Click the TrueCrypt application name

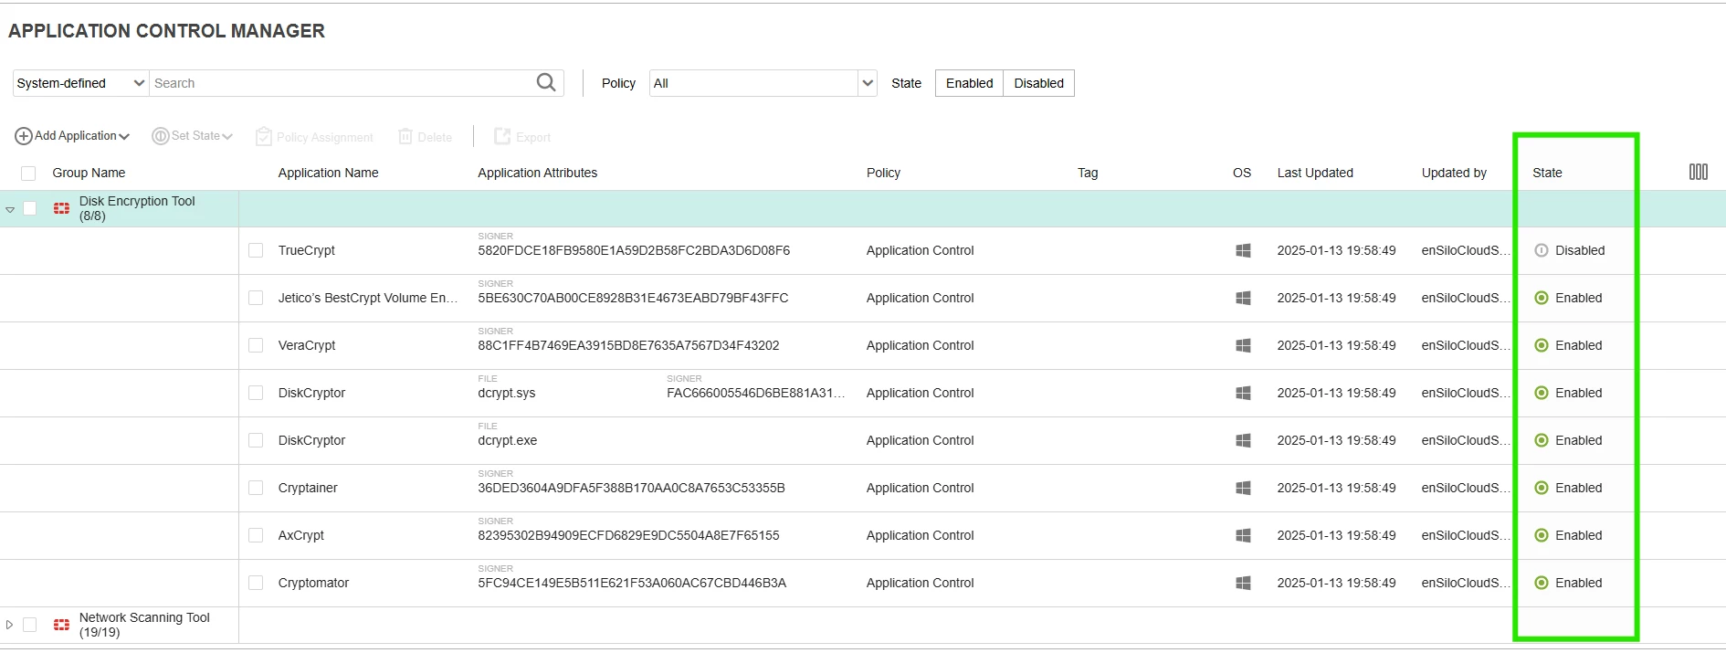pos(306,250)
